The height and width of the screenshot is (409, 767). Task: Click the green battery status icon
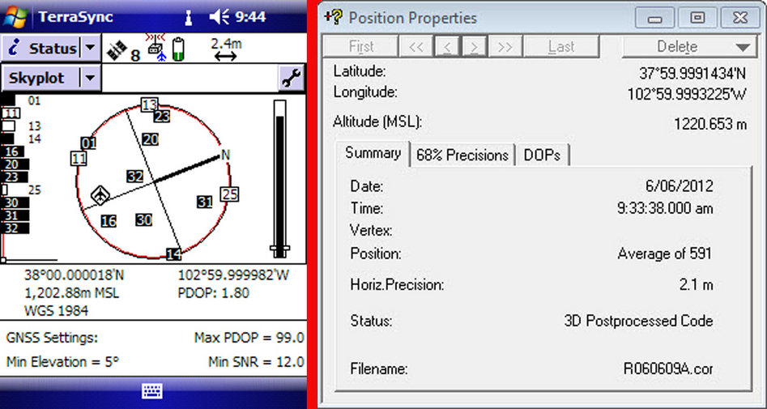point(178,49)
